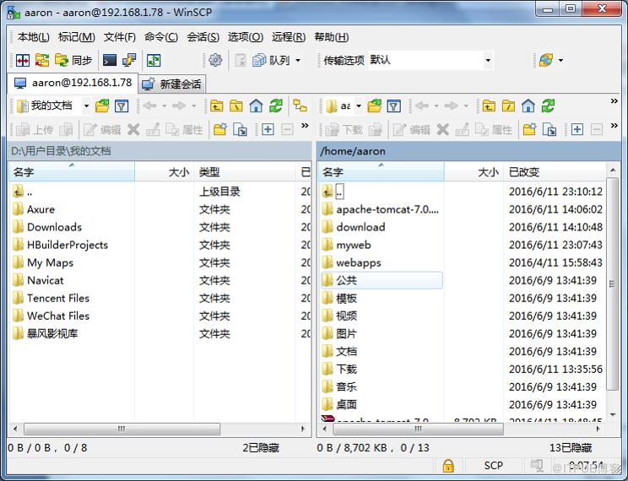Go to local root directory icon
The height and width of the screenshot is (481, 628).
pos(235,106)
